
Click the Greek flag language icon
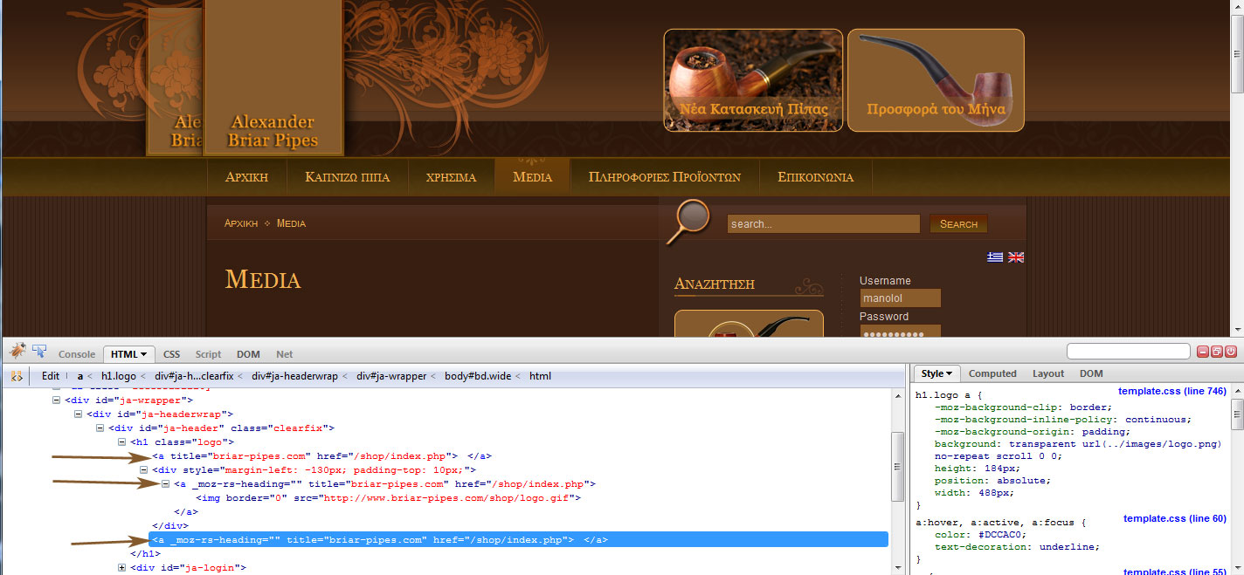[997, 257]
